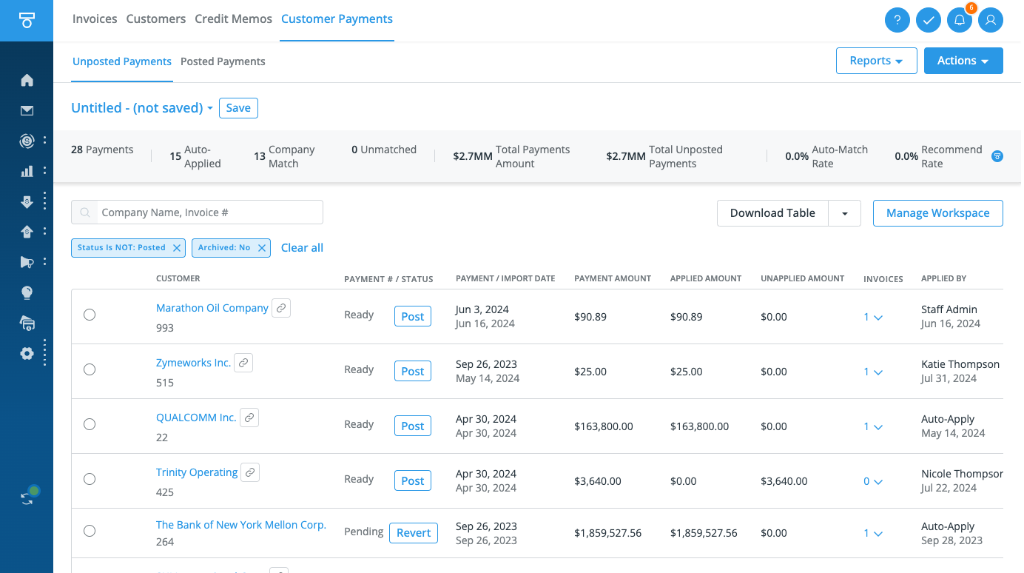Post the Marathon Oil Company payment

pos(412,317)
